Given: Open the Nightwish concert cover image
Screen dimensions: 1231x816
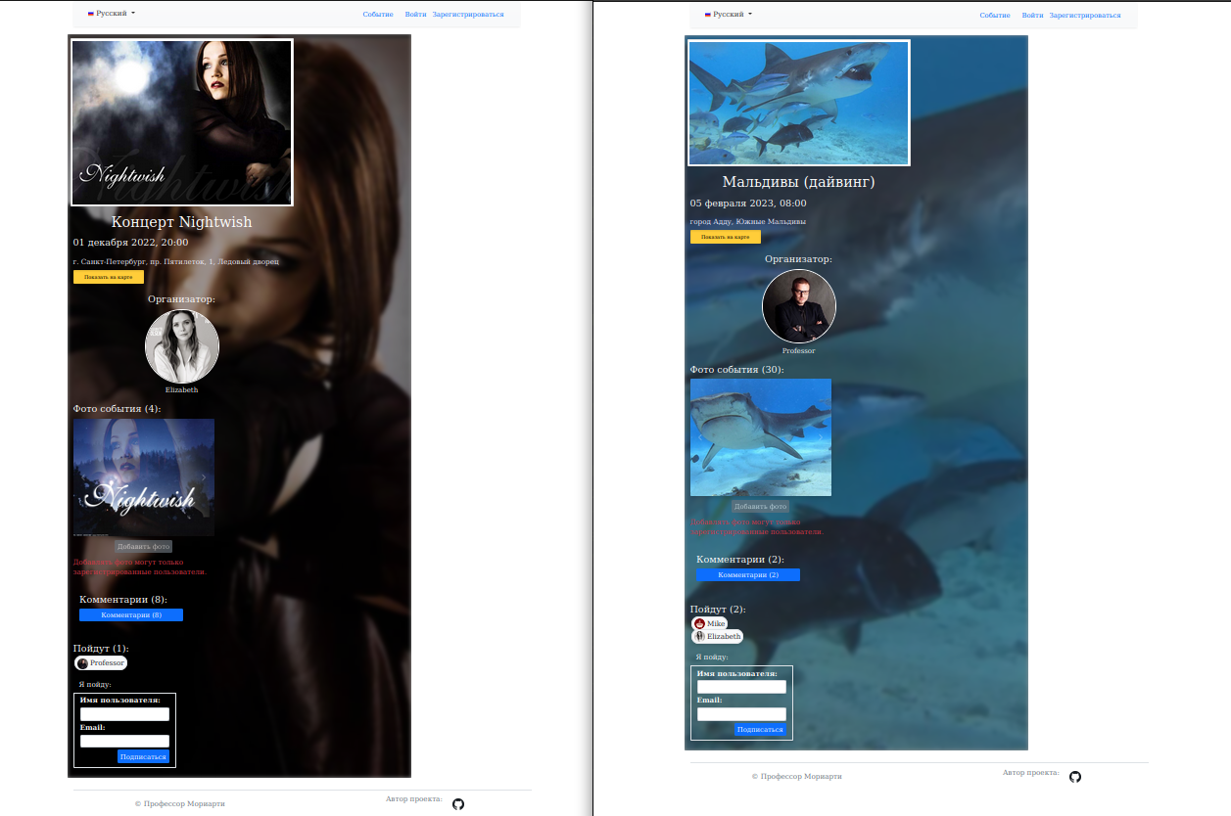Looking at the screenshot, I should (x=182, y=122).
